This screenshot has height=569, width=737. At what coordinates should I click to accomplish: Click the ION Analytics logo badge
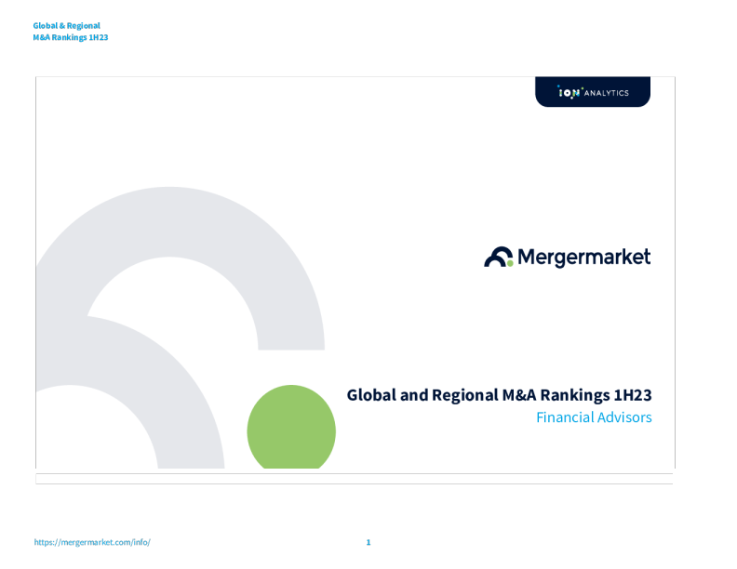click(592, 92)
